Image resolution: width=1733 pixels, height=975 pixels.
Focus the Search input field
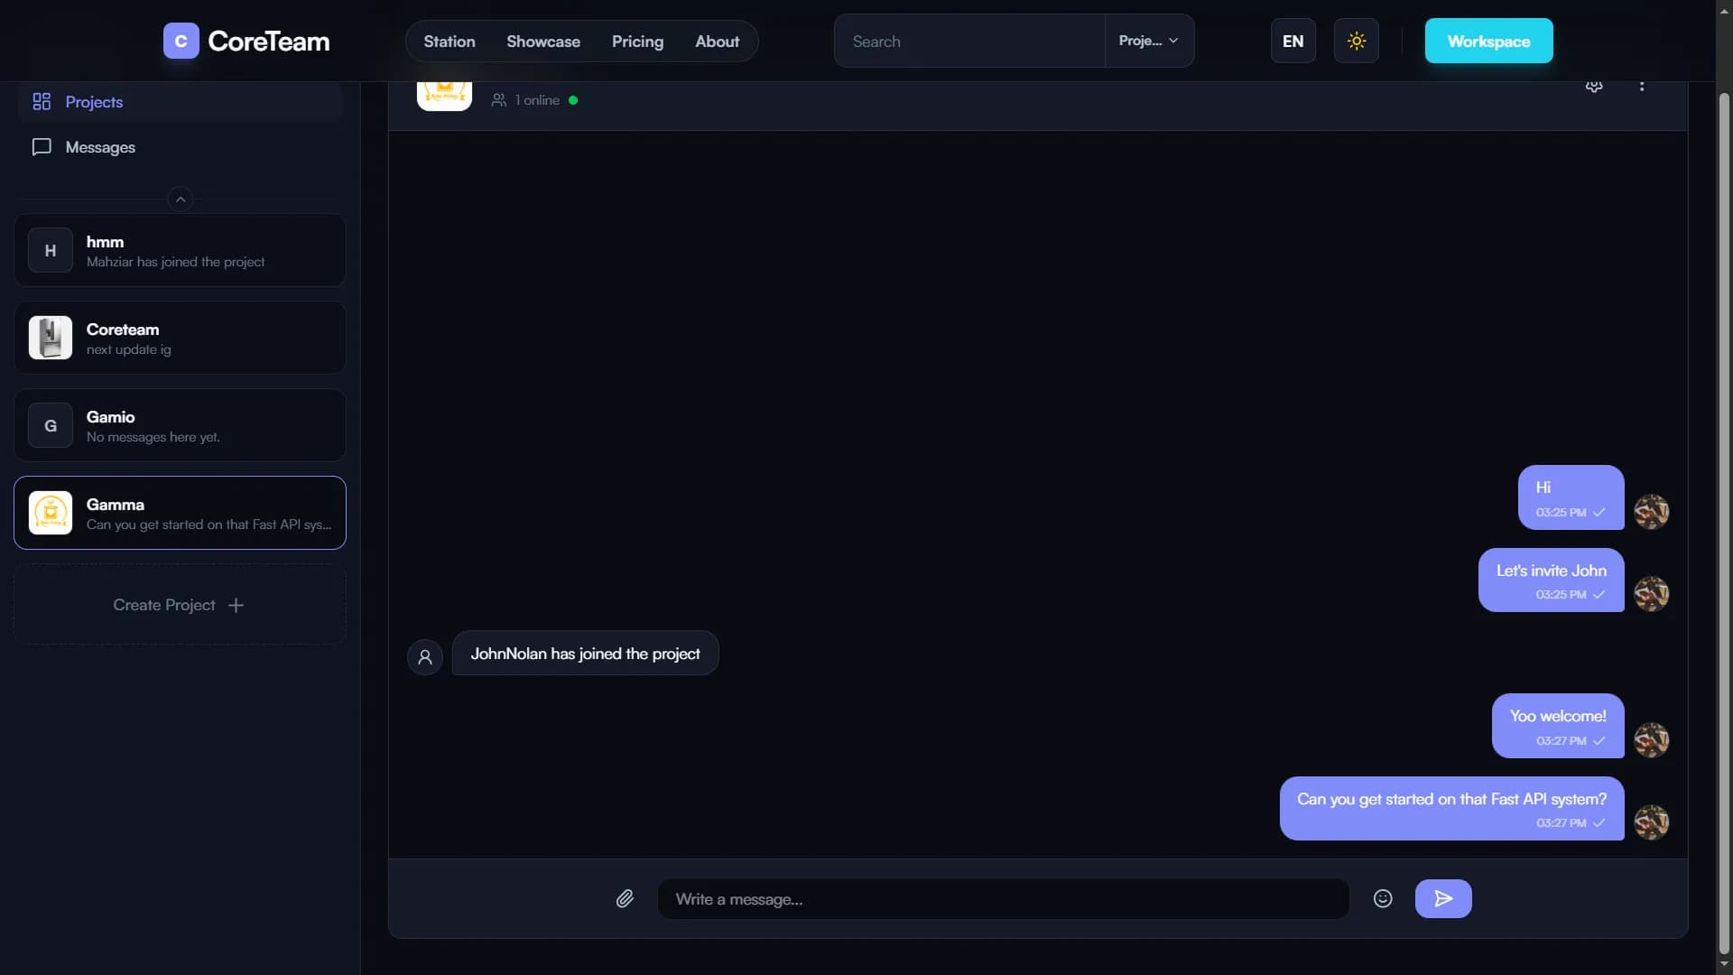coord(970,42)
